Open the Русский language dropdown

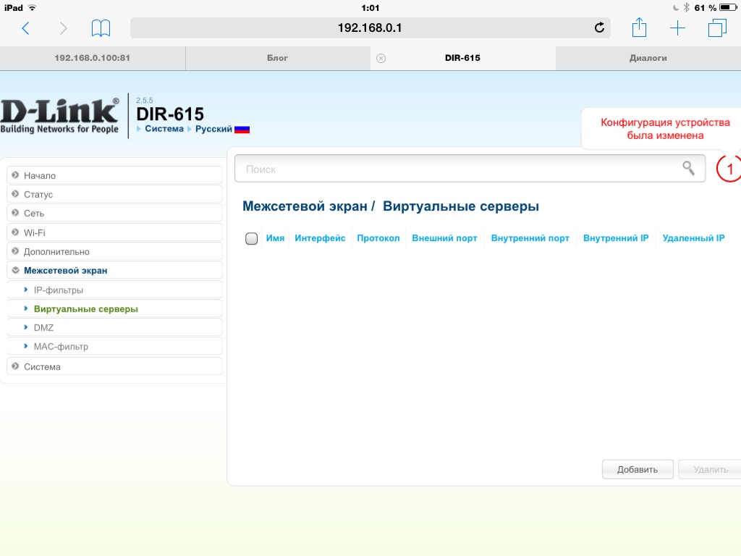pyautogui.click(x=213, y=129)
